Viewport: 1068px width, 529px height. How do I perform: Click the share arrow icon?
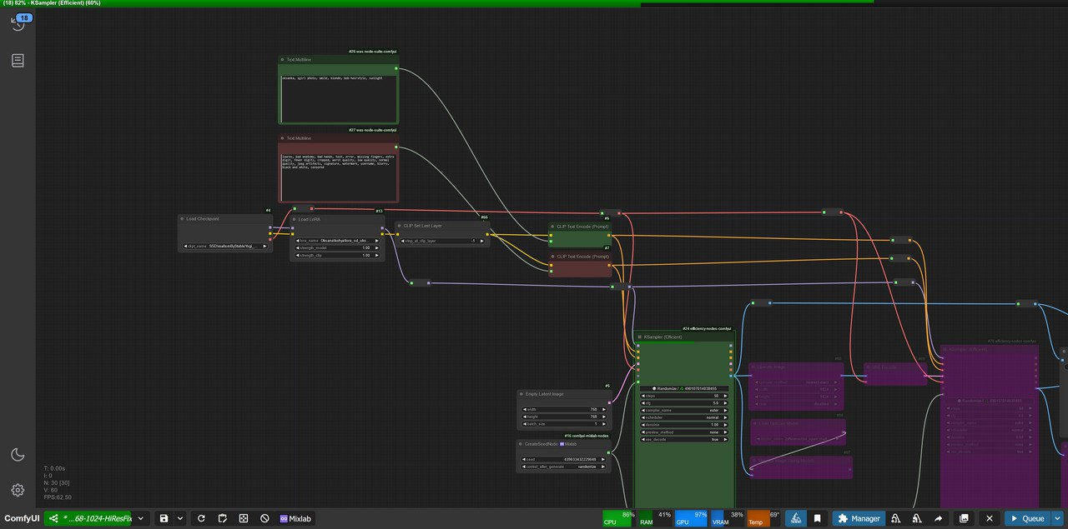pyautogui.click(x=939, y=518)
